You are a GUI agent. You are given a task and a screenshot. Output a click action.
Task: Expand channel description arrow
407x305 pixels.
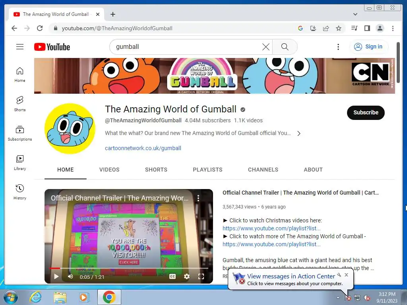[299, 133]
